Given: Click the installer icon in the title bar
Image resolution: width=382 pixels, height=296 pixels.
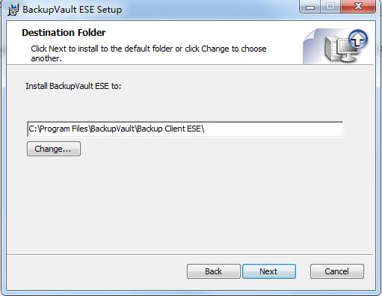Looking at the screenshot, I should 13,10.
